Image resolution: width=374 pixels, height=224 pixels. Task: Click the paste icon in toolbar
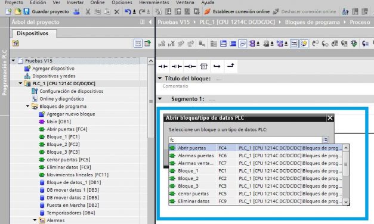[x=107, y=11]
